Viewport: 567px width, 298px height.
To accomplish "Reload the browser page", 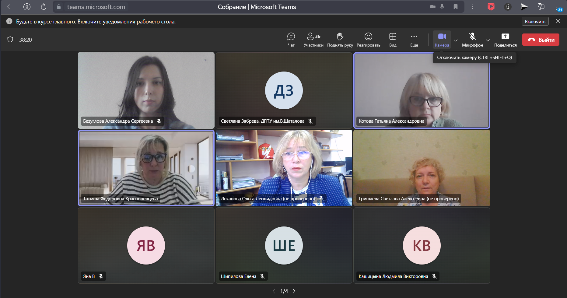I will [44, 7].
